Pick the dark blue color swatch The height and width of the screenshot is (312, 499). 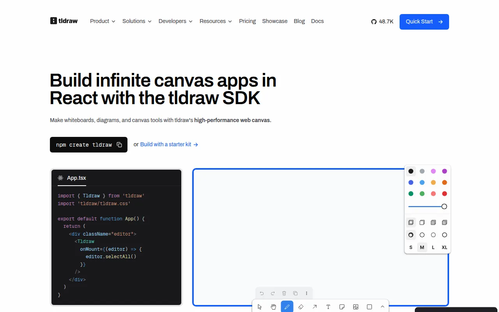click(411, 183)
